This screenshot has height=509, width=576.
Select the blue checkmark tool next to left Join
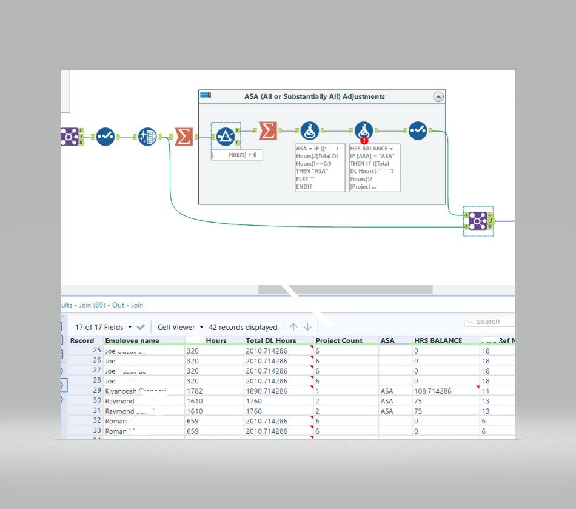(105, 137)
